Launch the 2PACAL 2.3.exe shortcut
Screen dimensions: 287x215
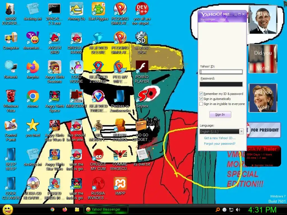54,14
